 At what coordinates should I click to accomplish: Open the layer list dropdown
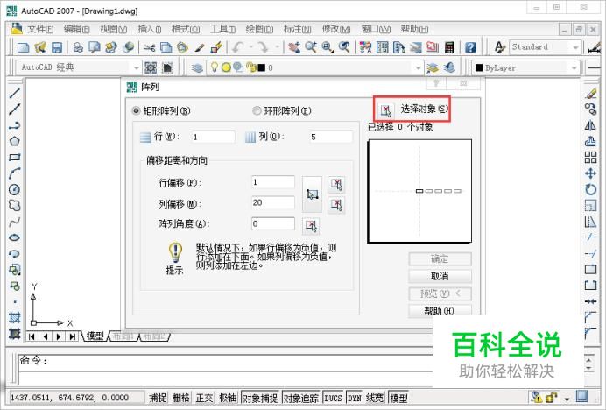coord(419,68)
